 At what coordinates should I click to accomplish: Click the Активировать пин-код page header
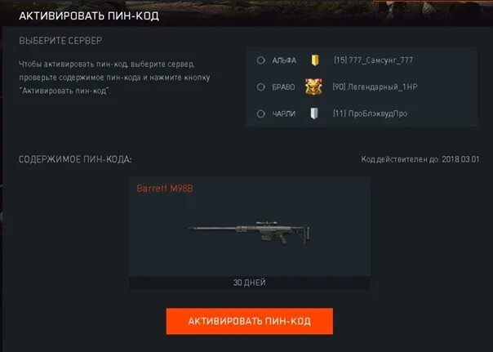click(x=89, y=16)
